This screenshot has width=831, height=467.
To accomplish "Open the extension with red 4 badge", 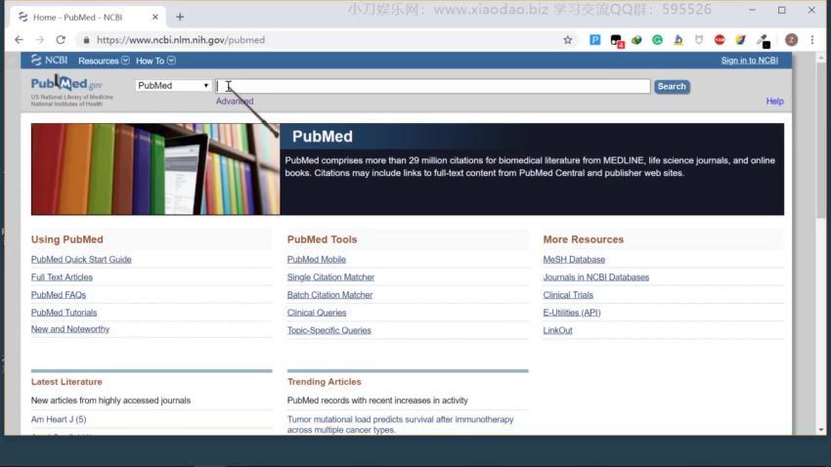I will click(x=616, y=40).
